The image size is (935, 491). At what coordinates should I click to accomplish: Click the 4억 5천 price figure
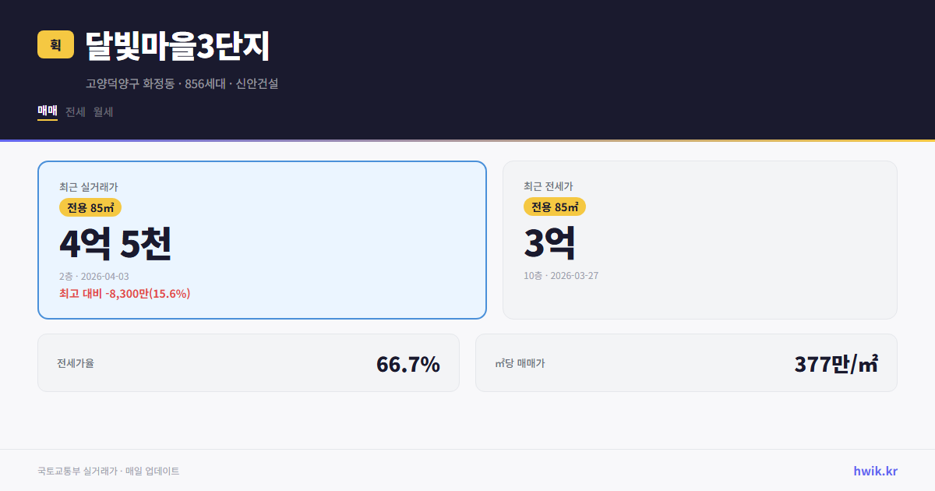tap(116, 243)
